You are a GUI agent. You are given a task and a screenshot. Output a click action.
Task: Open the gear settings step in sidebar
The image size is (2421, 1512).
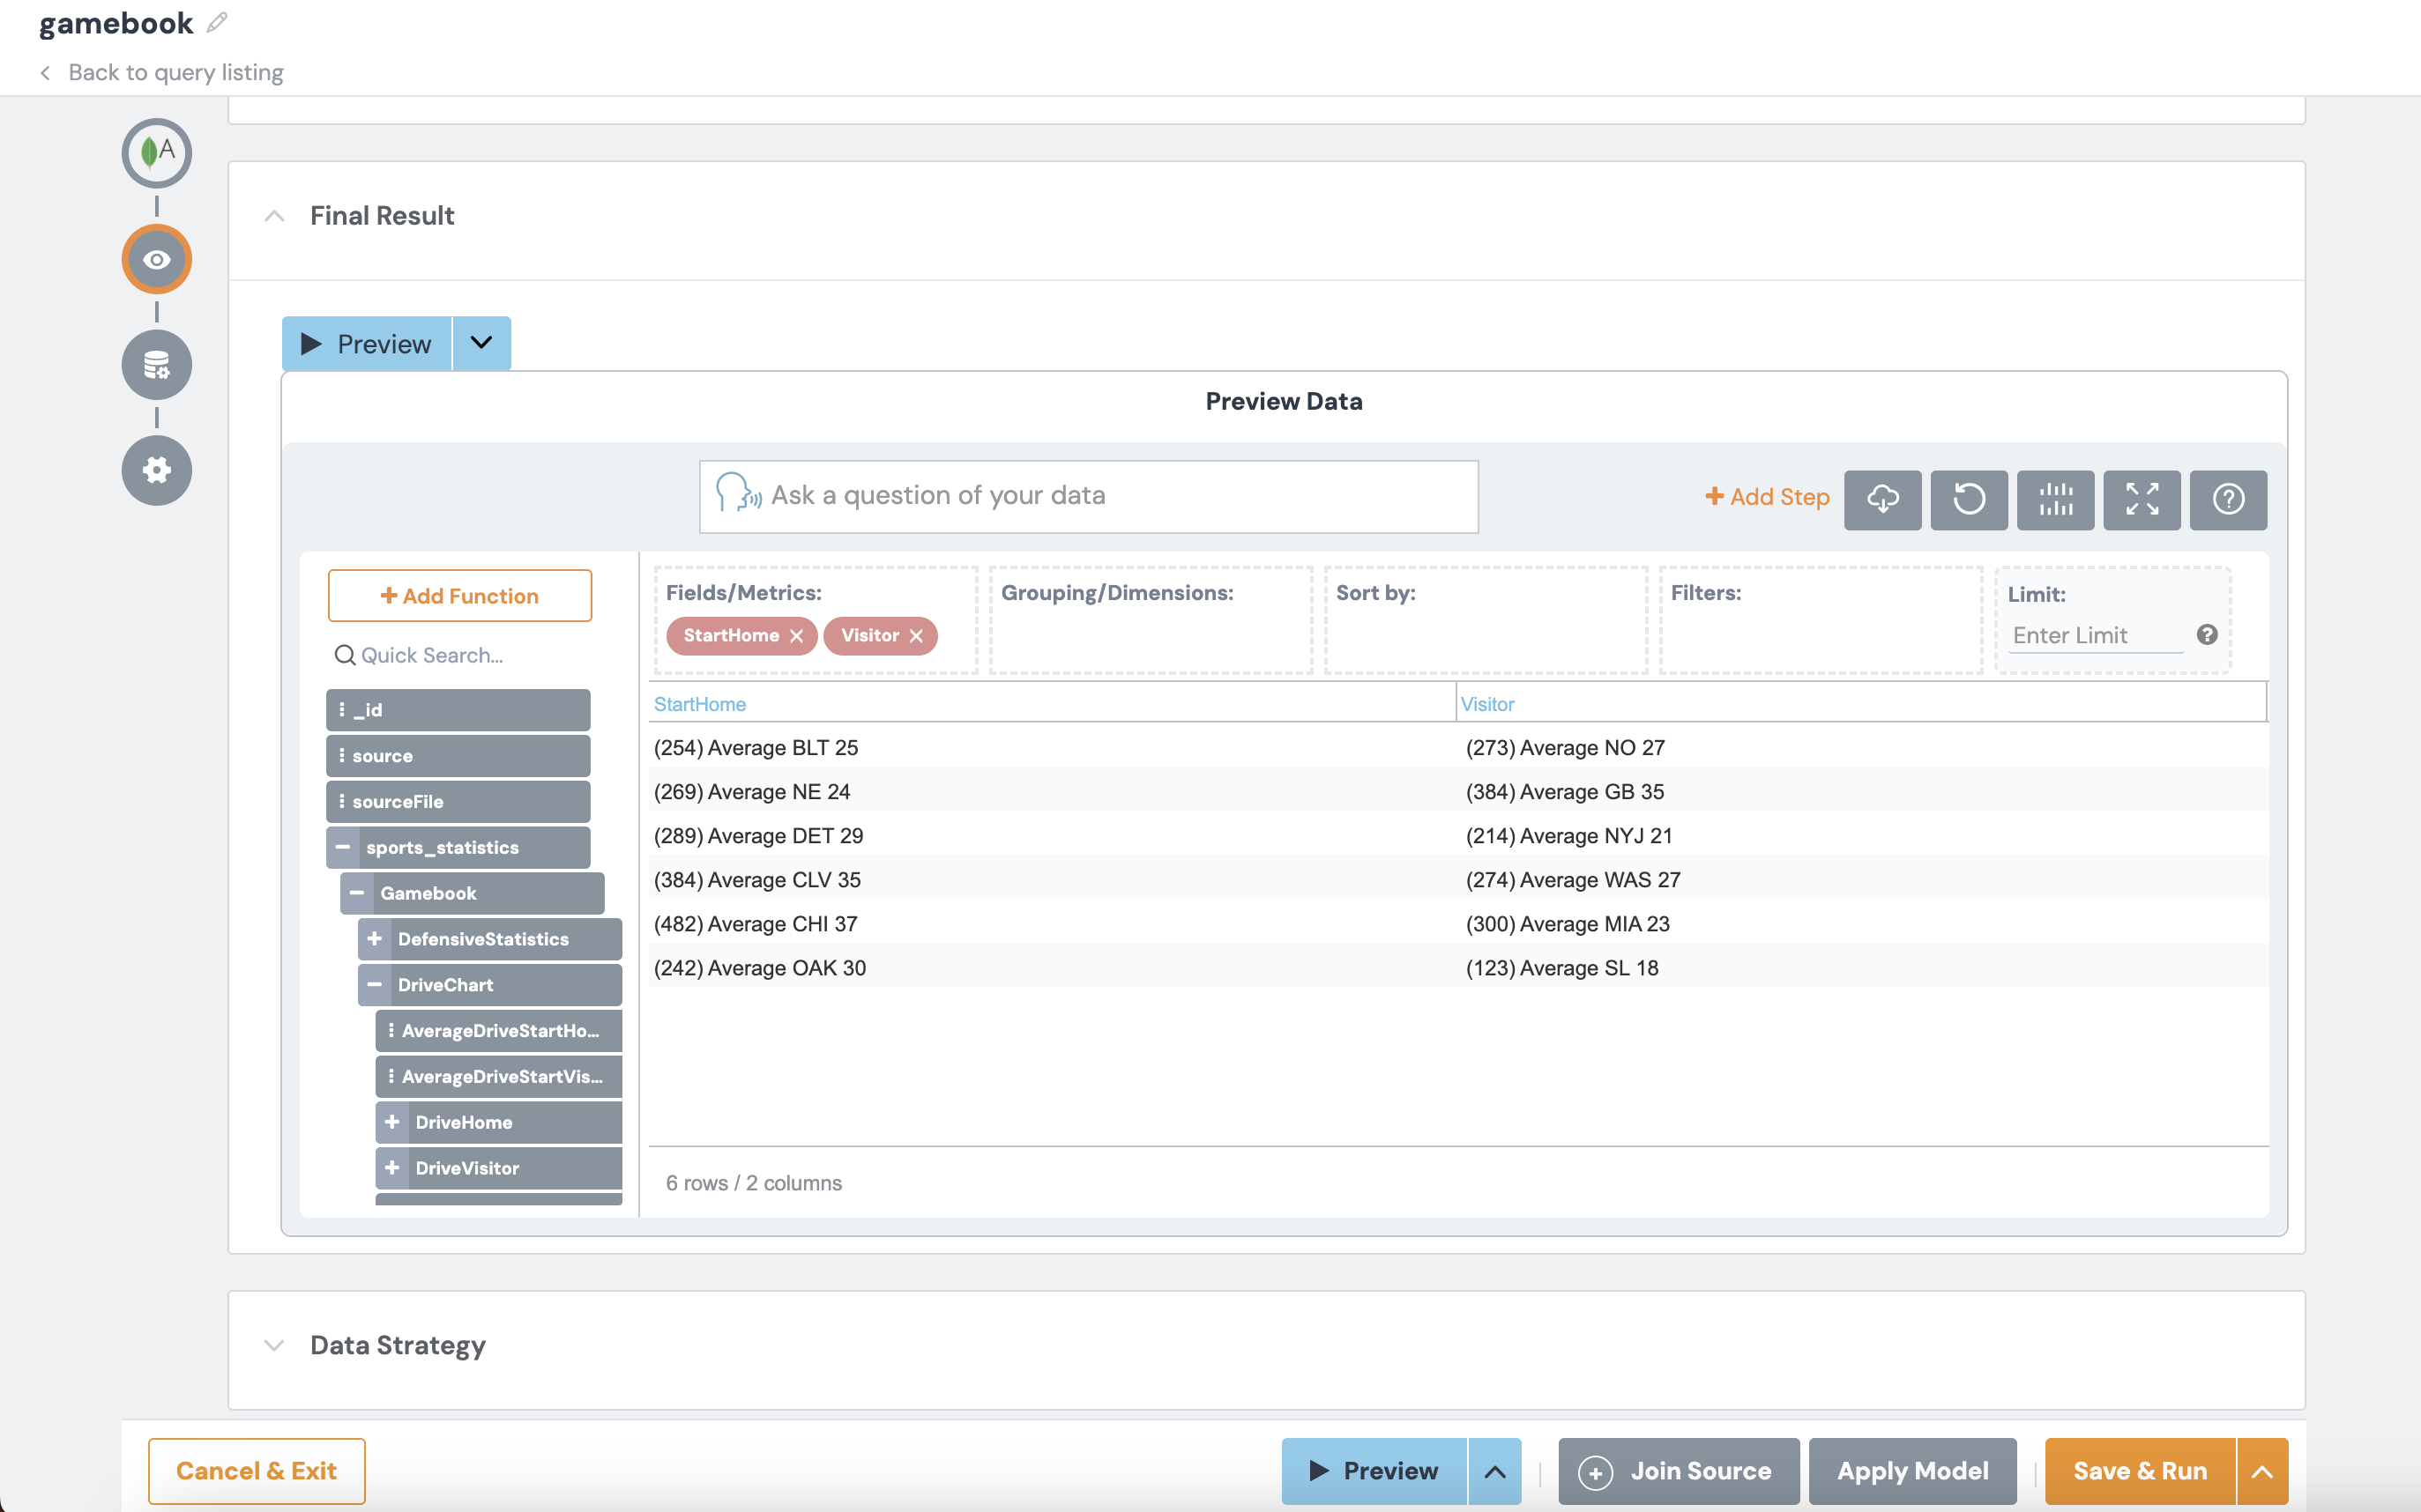(156, 470)
